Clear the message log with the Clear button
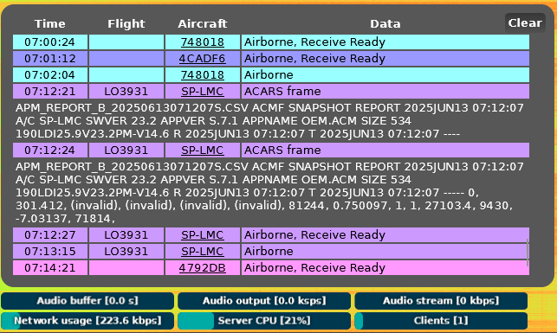Image resolution: width=557 pixels, height=333 pixels. point(525,23)
